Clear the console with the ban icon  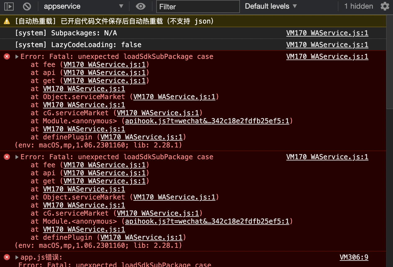27,6
